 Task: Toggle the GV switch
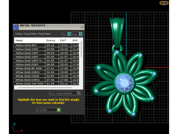point(66,34)
